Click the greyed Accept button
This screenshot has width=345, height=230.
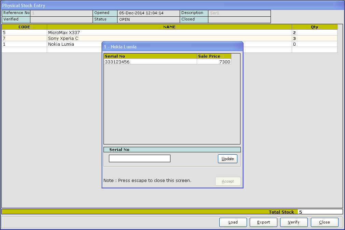[x=228, y=181]
